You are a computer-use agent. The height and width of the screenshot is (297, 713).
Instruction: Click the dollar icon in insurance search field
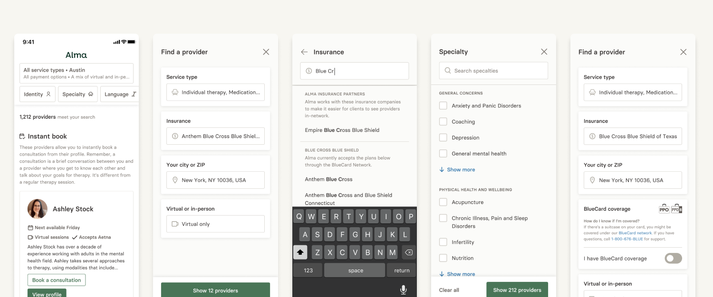(309, 71)
